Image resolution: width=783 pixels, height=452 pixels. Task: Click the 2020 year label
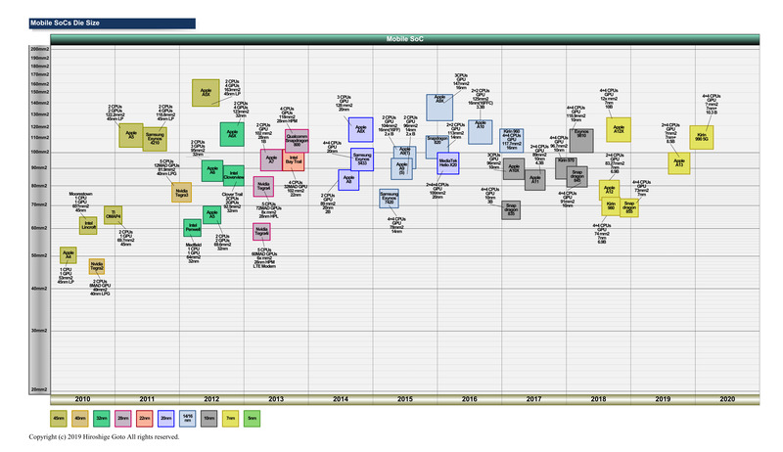[727, 399]
